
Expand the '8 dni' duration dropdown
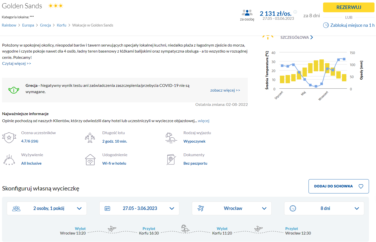(324, 208)
